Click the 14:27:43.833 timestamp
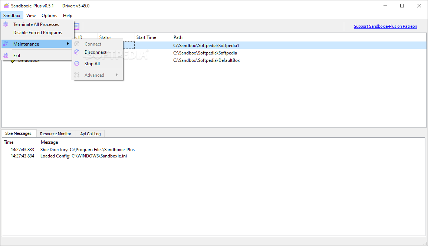 tap(22, 150)
